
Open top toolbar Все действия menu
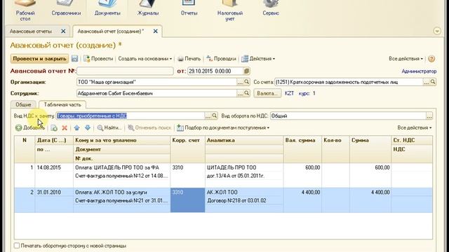pyautogui.click(x=406, y=59)
